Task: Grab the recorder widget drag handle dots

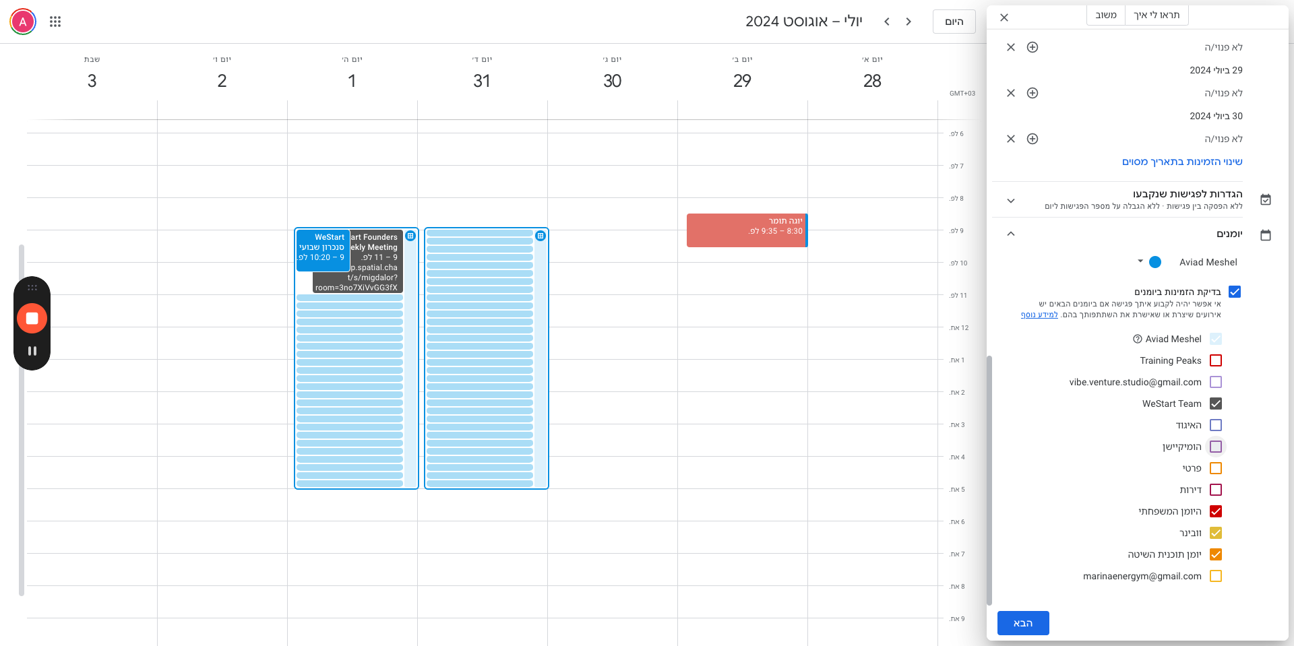Action: 32,288
